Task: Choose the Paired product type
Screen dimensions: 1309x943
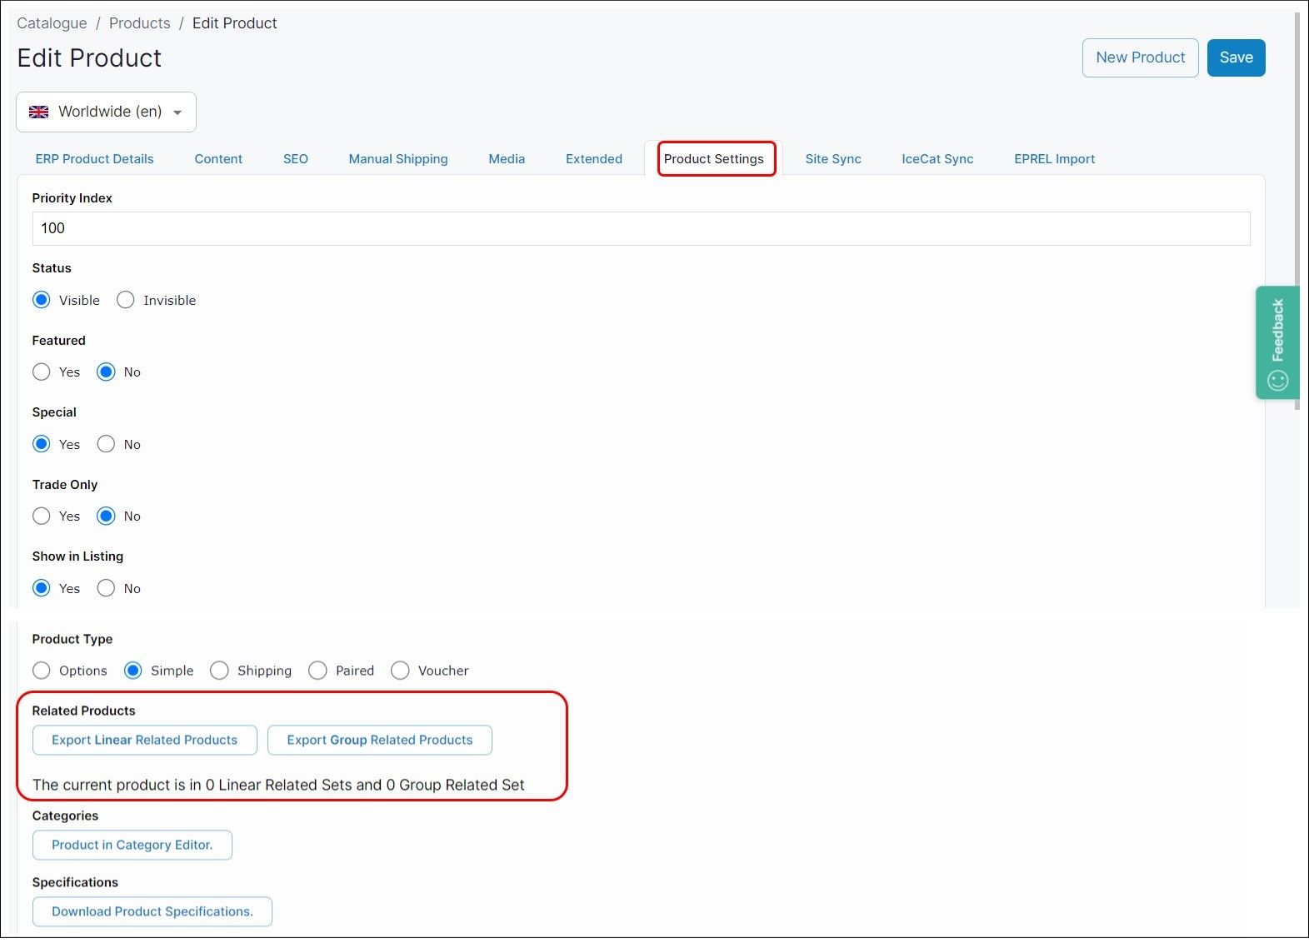Action: (x=318, y=671)
